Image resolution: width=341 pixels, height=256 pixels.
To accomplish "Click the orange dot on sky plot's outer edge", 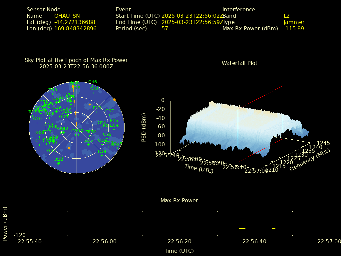I will tap(115, 100).
